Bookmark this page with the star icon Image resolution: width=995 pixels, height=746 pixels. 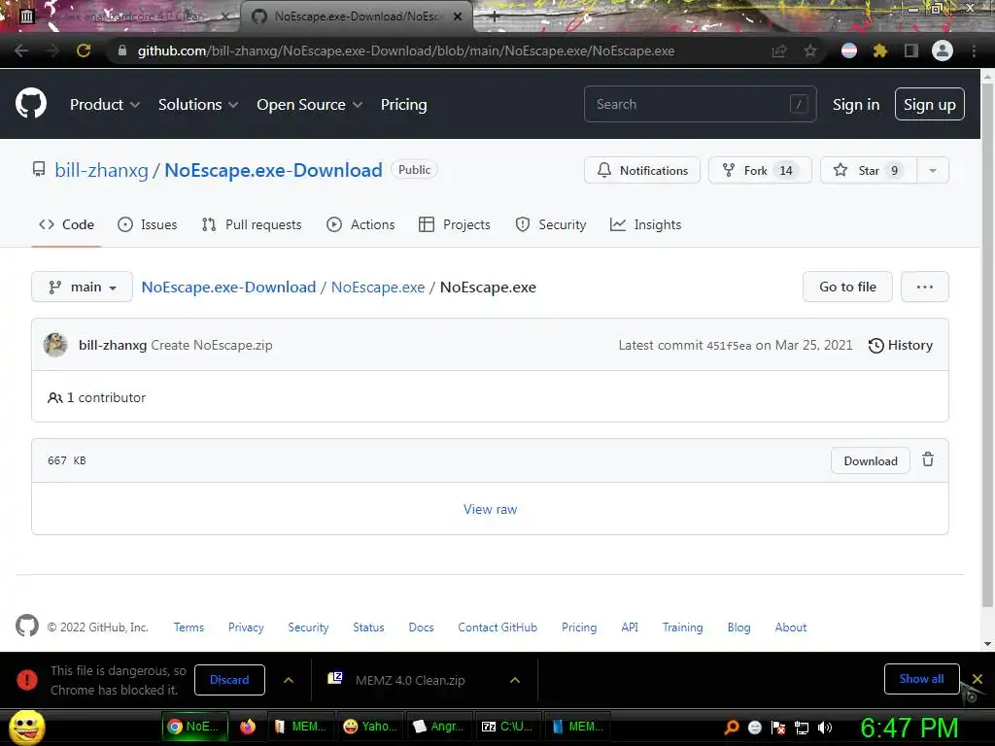809,51
